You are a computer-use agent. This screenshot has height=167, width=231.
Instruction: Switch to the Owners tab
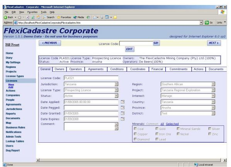coord(59,69)
